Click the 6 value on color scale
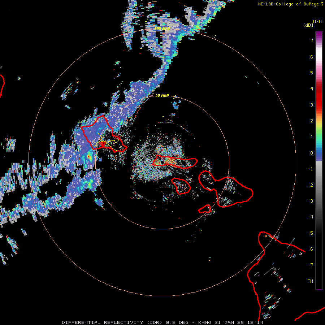Viewport: 325px width, 325px height. [x=312, y=57]
